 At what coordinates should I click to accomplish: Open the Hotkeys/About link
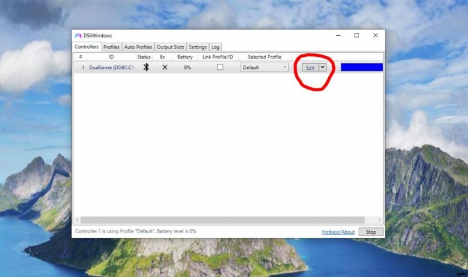click(x=338, y=232)
